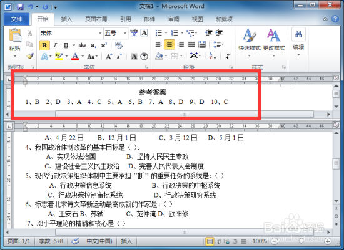This screenshot has width=344, height=250.
Task: Select the Format Painter brush
Action: (30, 56)
